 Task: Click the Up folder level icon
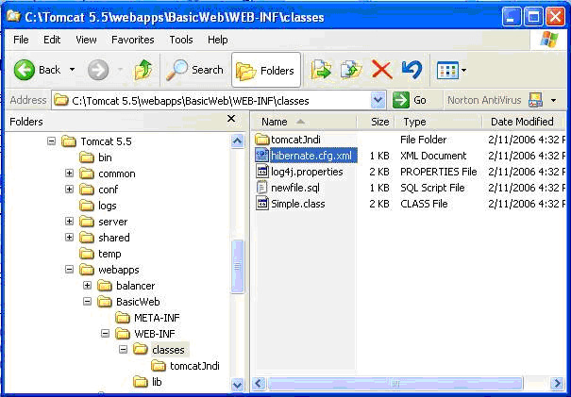(143, 70)
